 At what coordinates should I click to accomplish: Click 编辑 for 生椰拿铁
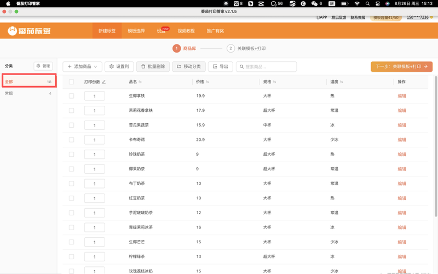(x=402, y=96)
